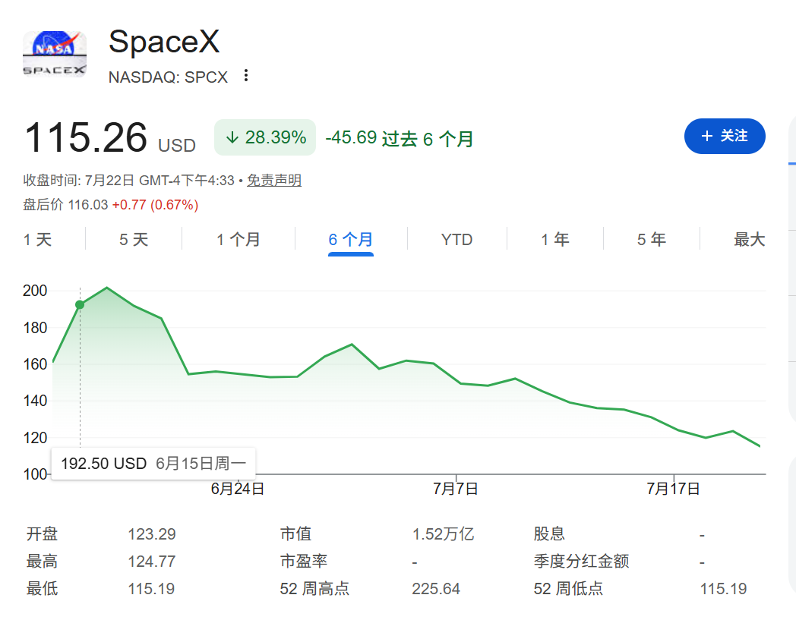796x620 pixels.
Task: Select the 最大 maximum range tab
Action: pos(750,240)
